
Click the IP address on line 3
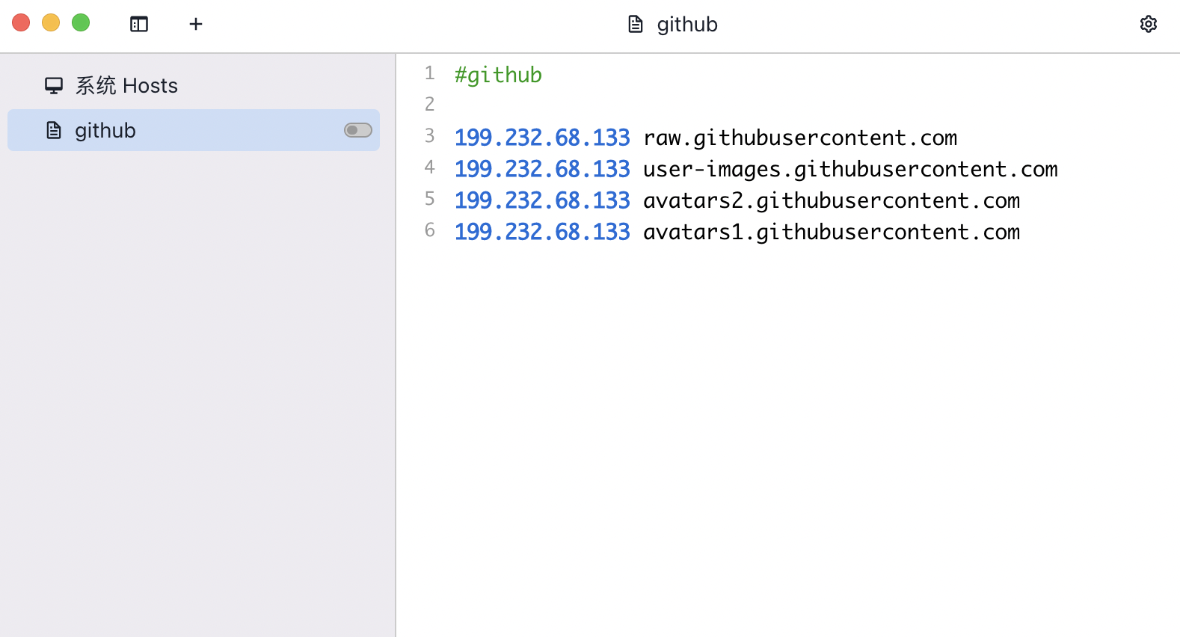[x=542, y=138]
